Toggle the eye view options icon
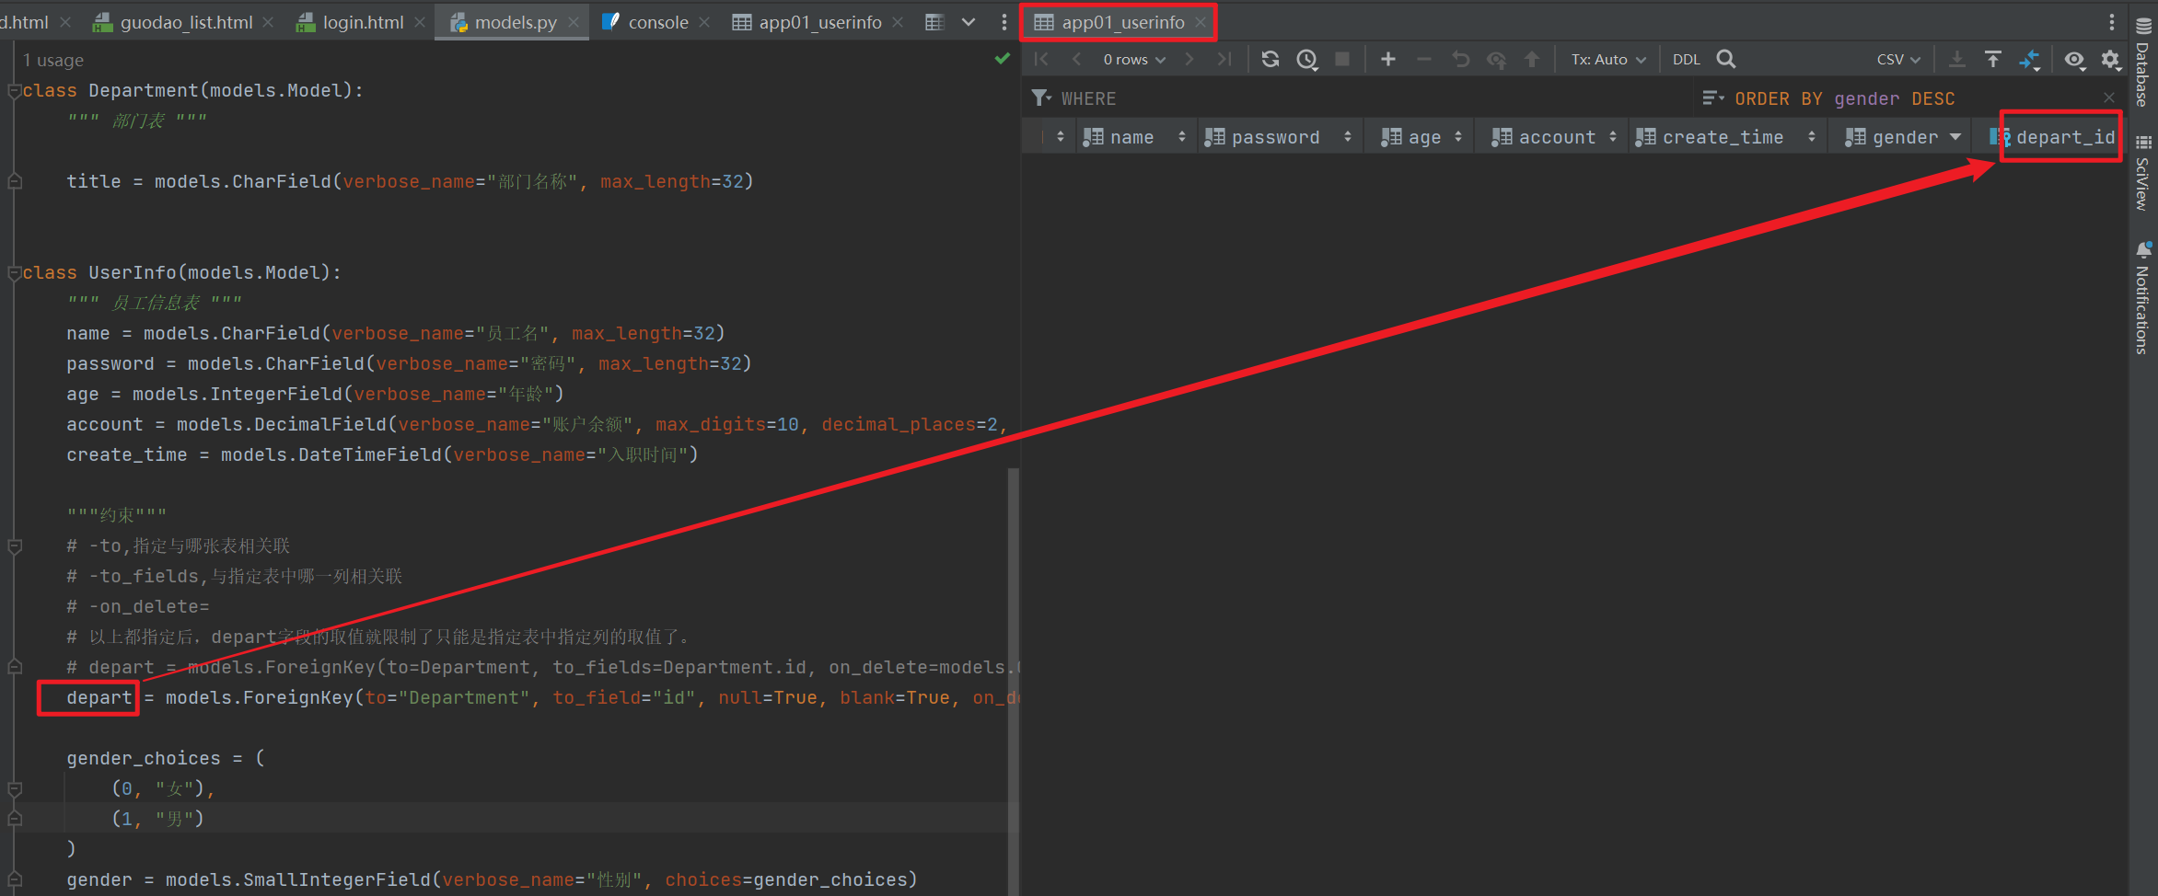 click(x=2073, y=60)
